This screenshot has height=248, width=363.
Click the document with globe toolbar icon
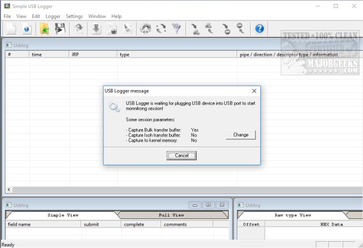pyautogui.click(x=27, y=29)
